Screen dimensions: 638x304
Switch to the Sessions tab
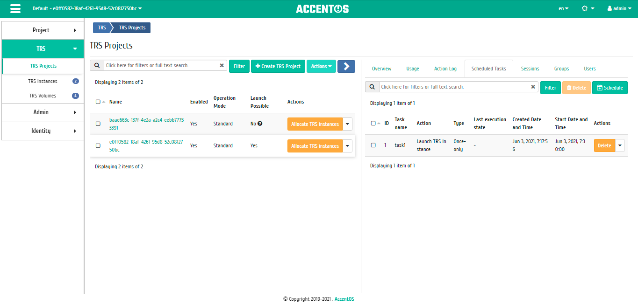point(530,69)
